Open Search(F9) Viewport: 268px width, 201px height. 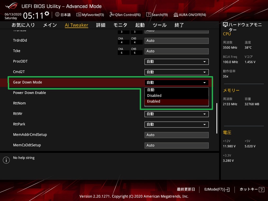157,15
